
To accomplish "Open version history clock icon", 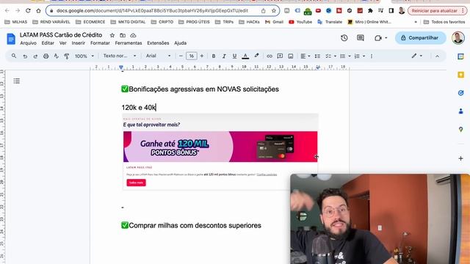I will coord(344,38).
